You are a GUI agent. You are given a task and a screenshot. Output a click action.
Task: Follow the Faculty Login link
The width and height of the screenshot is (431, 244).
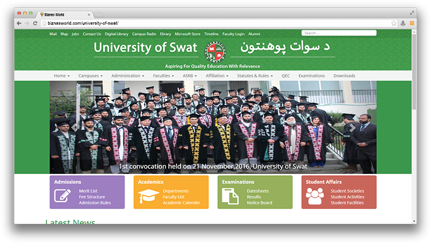click(233, 34)
